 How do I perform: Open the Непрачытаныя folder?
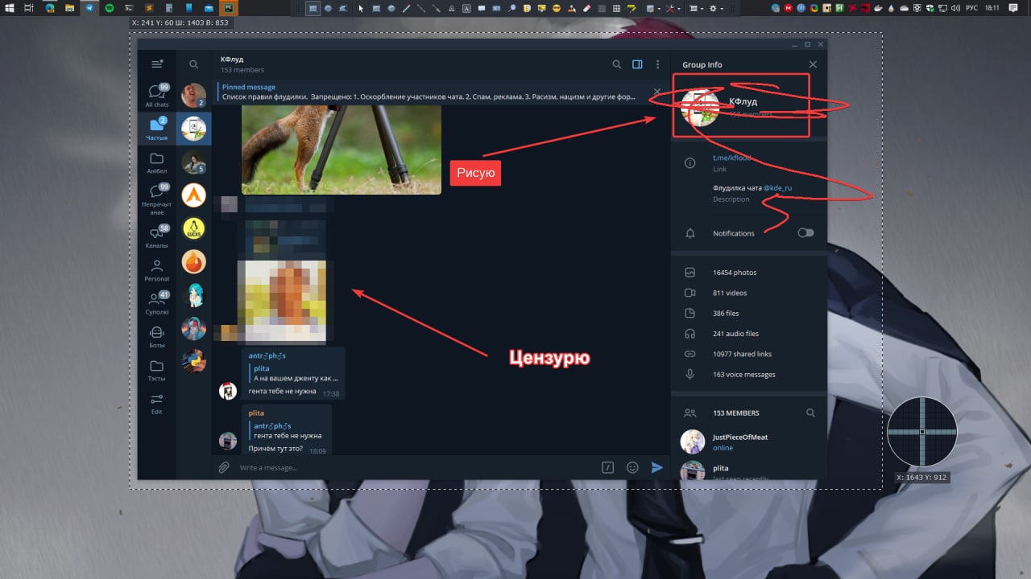pyautogui.click(x=157, y=199)
